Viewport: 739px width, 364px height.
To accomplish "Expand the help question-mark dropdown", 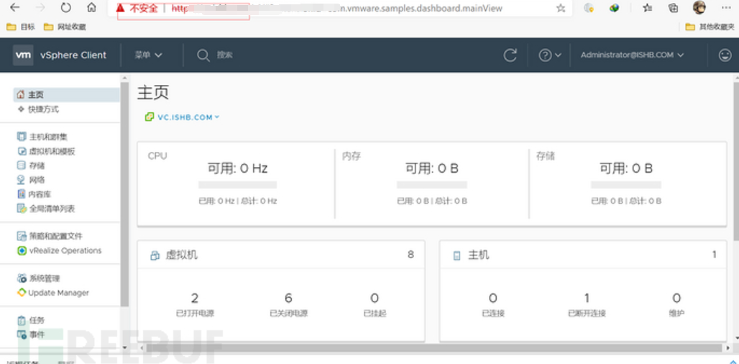I will (x=550, y=55).
